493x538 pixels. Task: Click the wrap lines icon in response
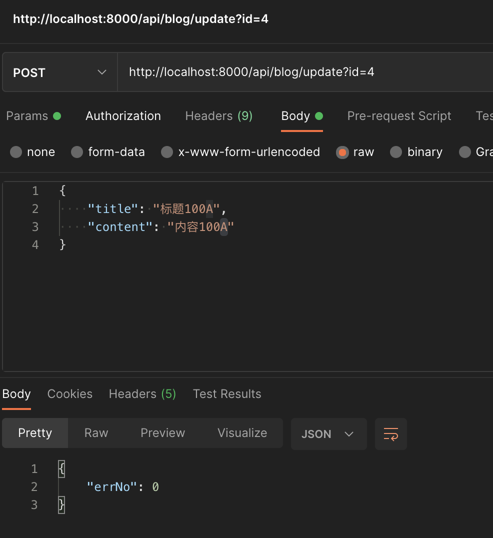click(390, 434)
